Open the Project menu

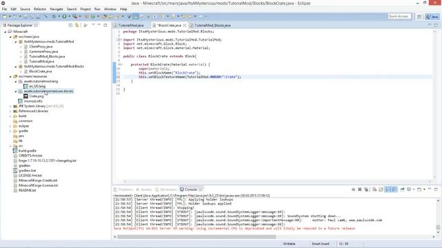(x=86, y=9)
